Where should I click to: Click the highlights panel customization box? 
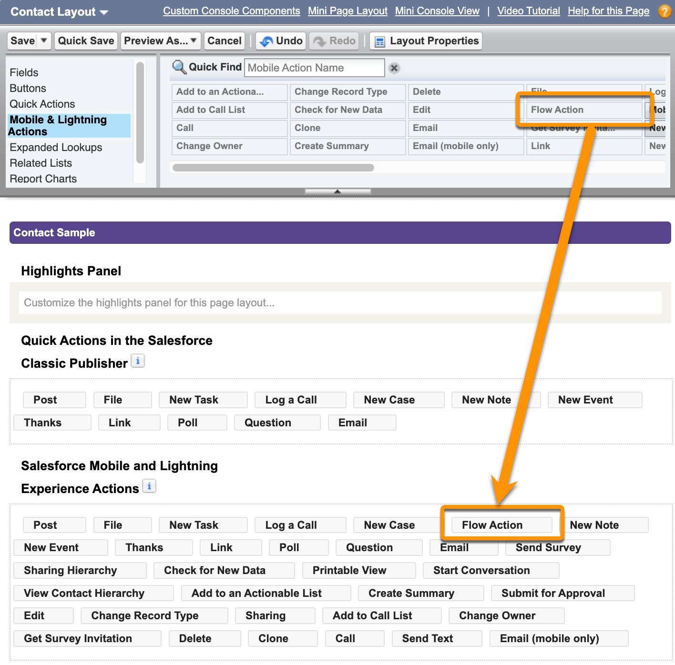(x=340, y=303)
